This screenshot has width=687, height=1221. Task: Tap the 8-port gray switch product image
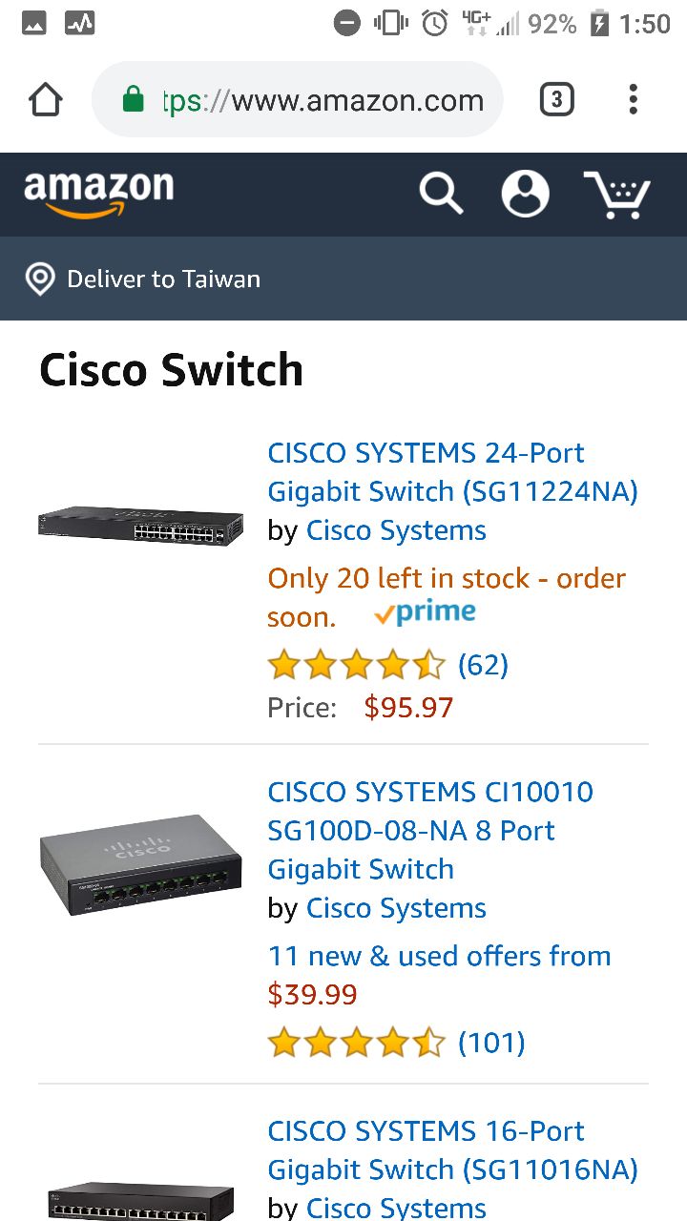(x=141, y=865)
